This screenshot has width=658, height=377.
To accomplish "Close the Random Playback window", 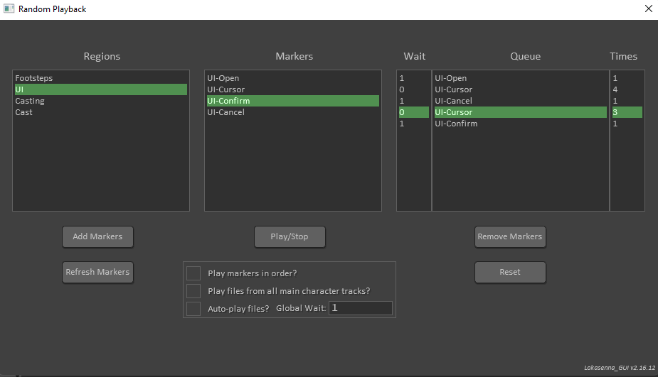I will point(648,9).
